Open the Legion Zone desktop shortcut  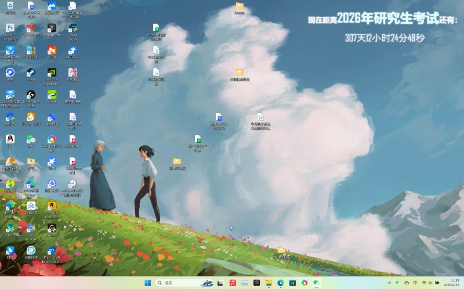(52, 28)
